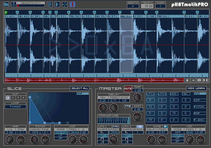Click the inward arrows zoom icon
The width and height of the screenshot is (211, 148).
pos(205,80)
